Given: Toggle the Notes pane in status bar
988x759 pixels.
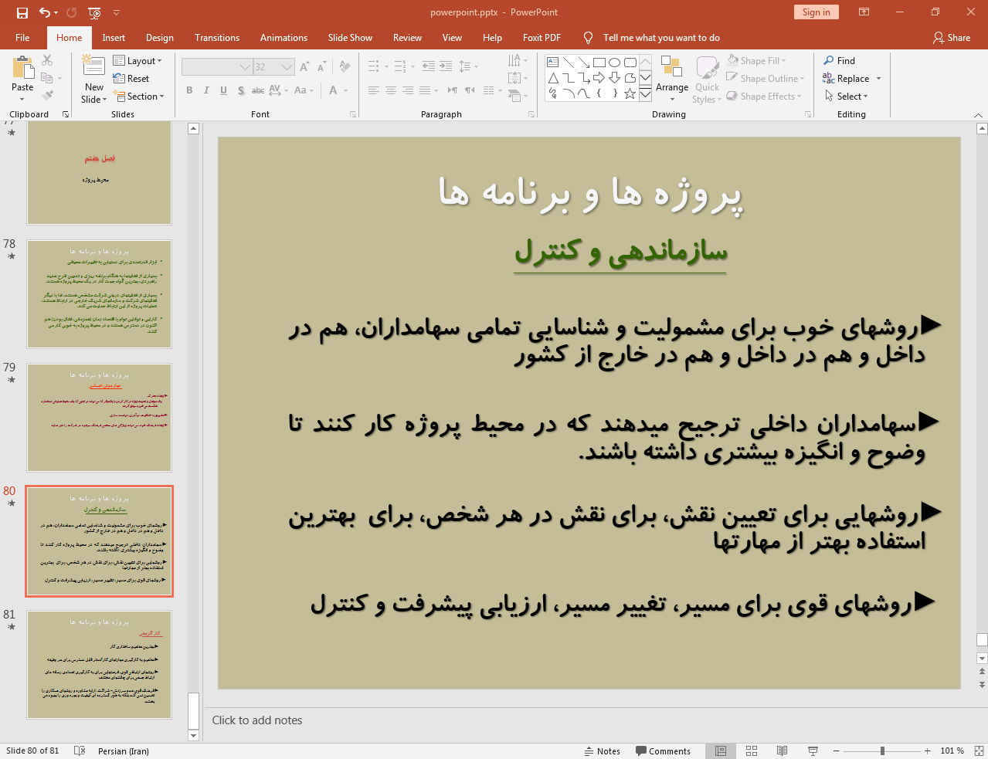Looking at the screenshot, I should pyautogui.click(x=603, y=751).
